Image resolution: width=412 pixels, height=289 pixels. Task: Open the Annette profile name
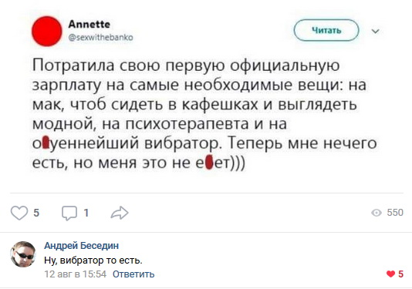click(89, 25)
